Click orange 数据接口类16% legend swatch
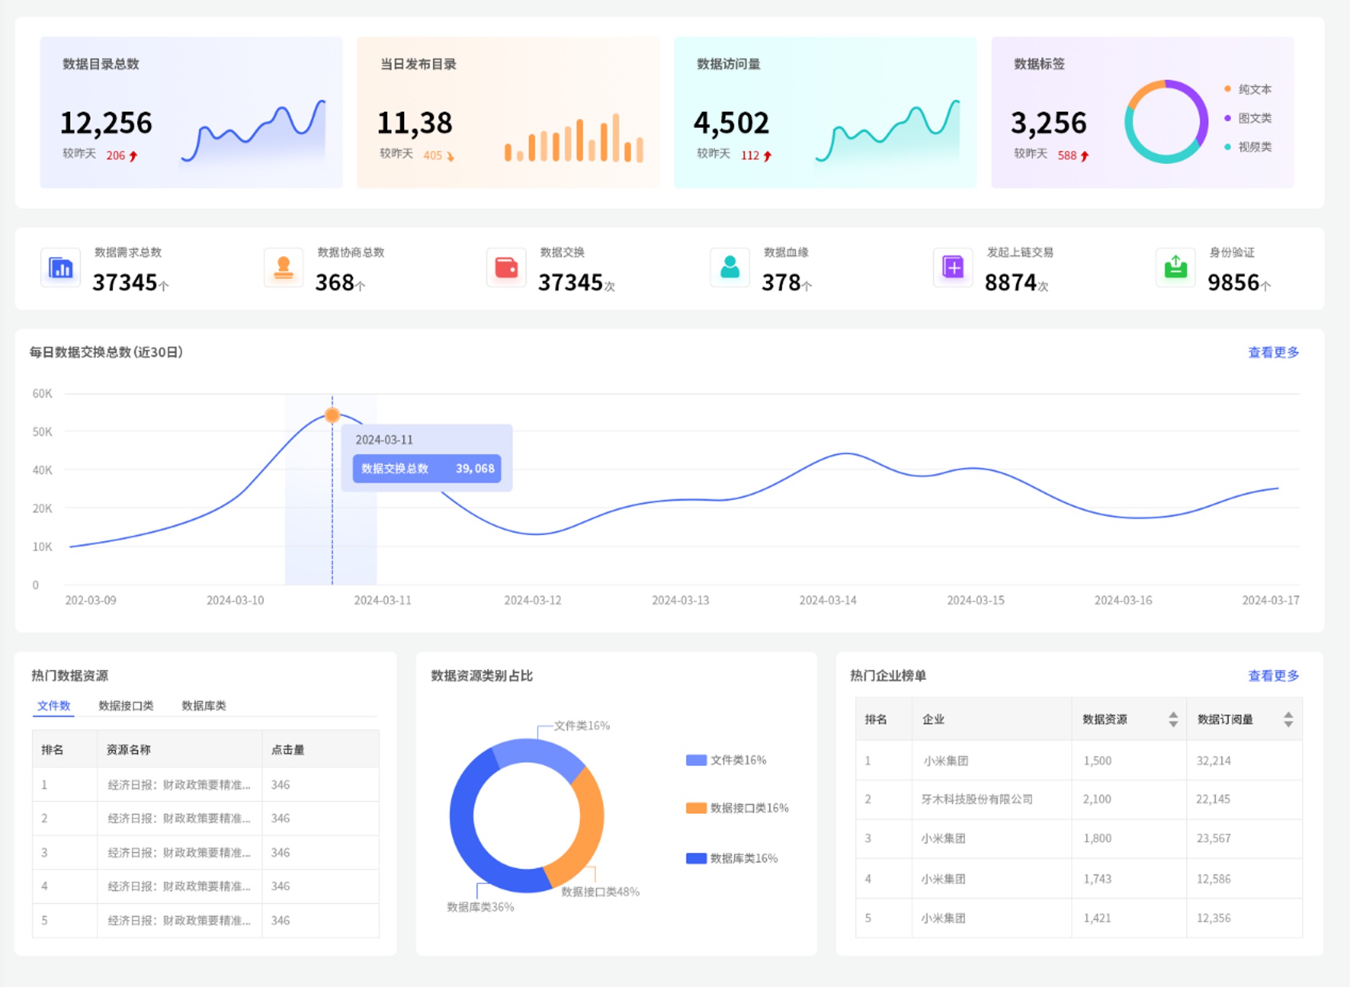 coord(696,808)
